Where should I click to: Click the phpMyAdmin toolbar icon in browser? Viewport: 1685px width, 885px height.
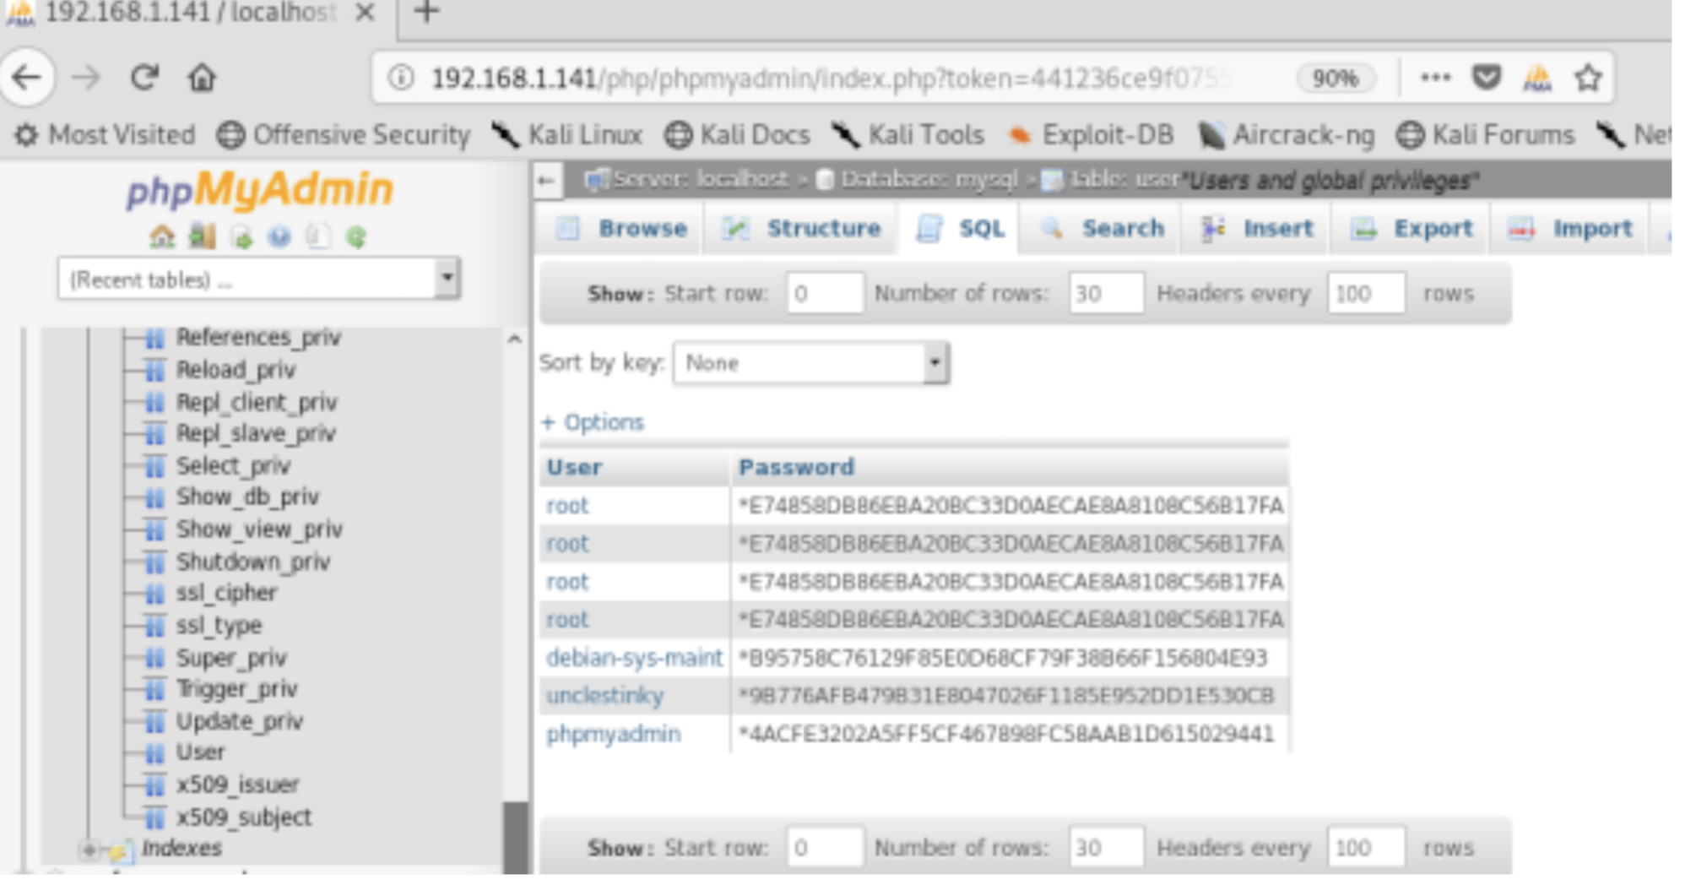pyautogui.click(x=1538, y=78)
